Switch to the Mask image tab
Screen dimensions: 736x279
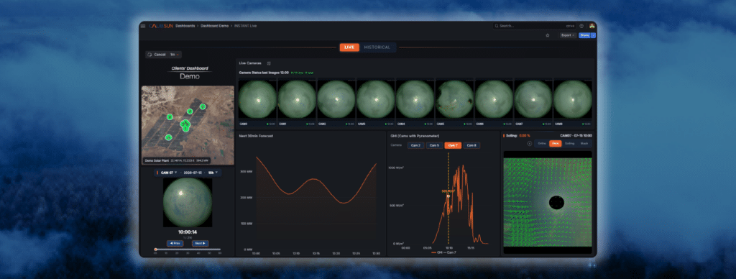(584, 143)
